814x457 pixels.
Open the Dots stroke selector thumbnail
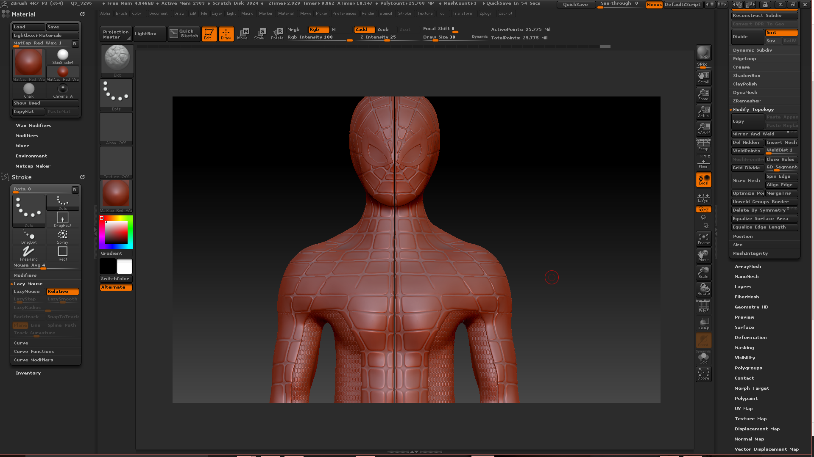pos(117,94)
